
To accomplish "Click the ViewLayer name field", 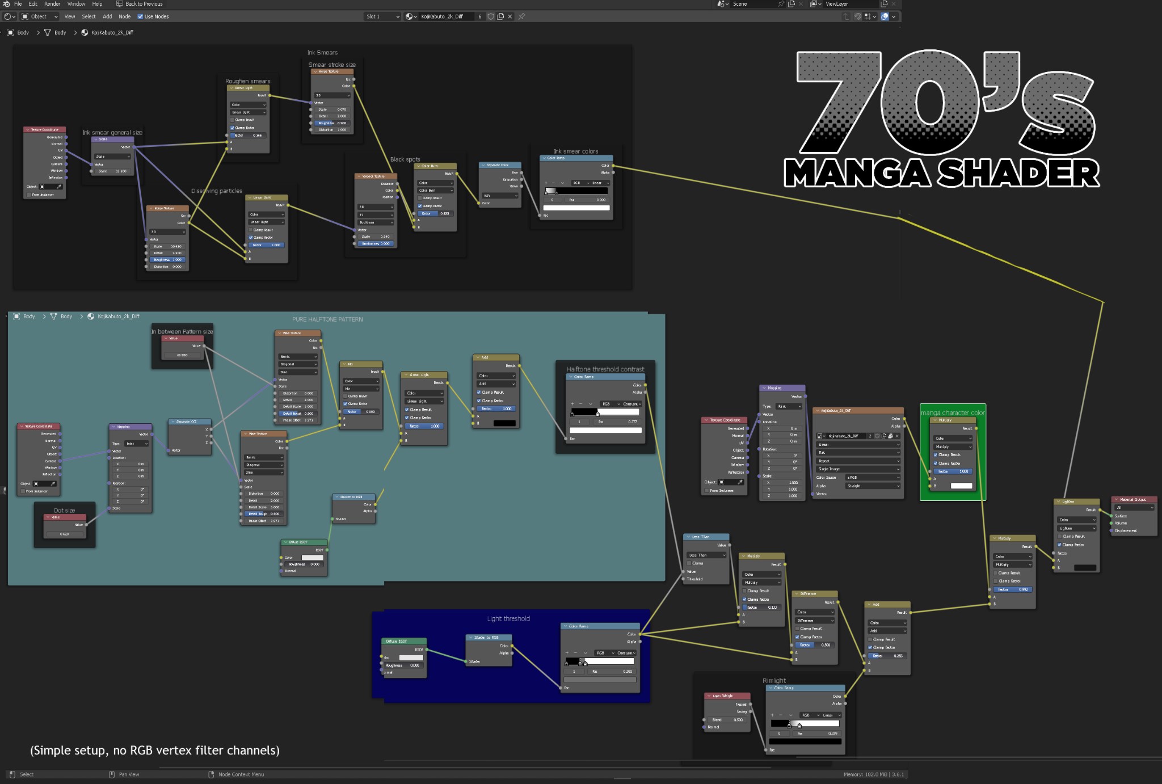I will (850, 4).
